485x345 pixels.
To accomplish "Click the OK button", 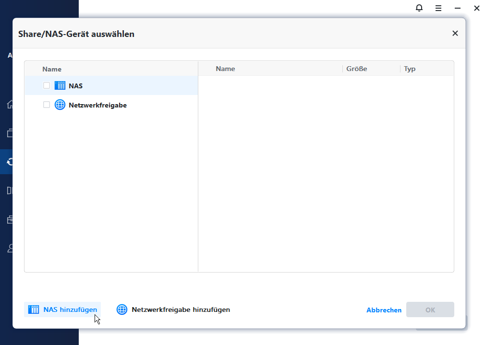I will (430, 309).
